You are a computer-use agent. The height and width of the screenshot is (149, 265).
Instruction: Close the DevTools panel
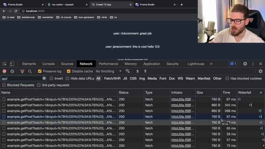point(260,64)
